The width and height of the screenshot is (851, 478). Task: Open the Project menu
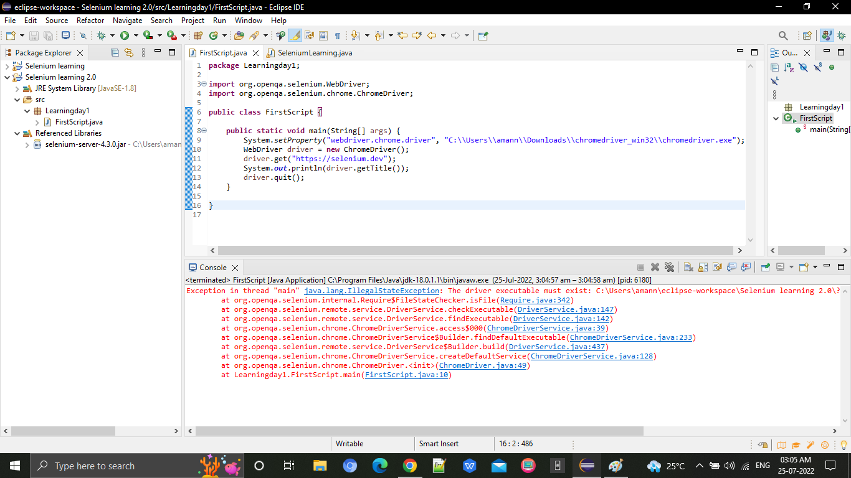click(193, 20)
